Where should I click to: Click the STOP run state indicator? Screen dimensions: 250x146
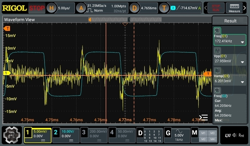coord(37,8)
